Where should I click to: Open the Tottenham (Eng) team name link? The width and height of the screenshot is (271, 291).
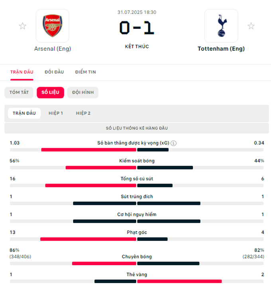[x=221, y=49]
